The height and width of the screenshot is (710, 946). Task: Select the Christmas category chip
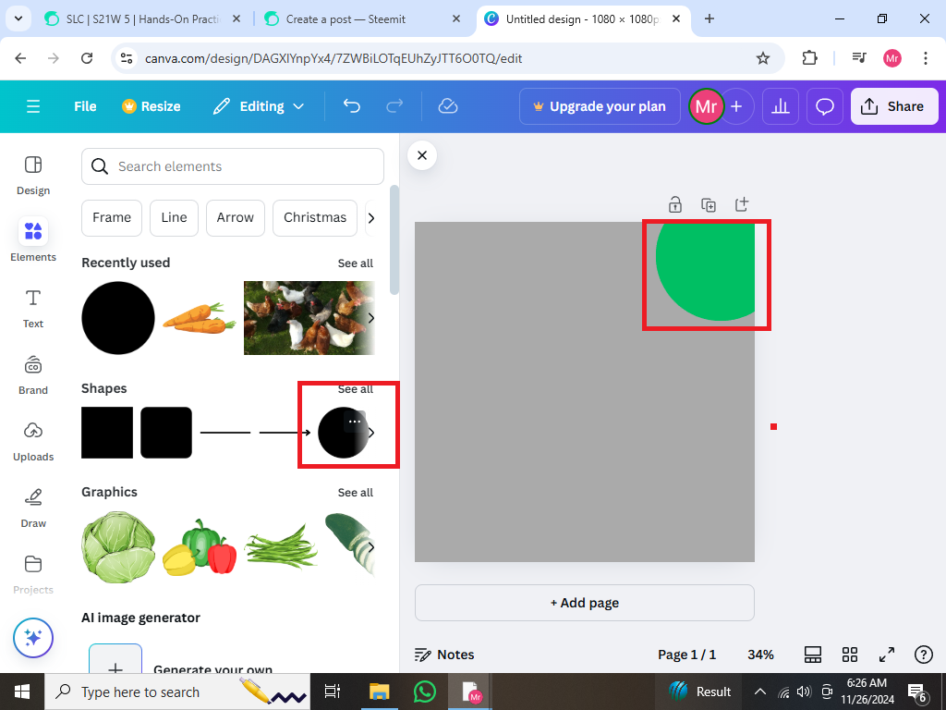[x=315, y=217]
